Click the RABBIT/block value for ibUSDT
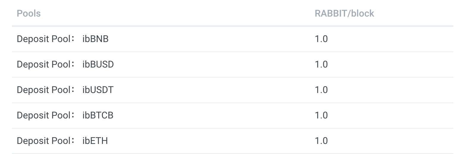Screen dimensions: 467x154 [x=321, y=90]
